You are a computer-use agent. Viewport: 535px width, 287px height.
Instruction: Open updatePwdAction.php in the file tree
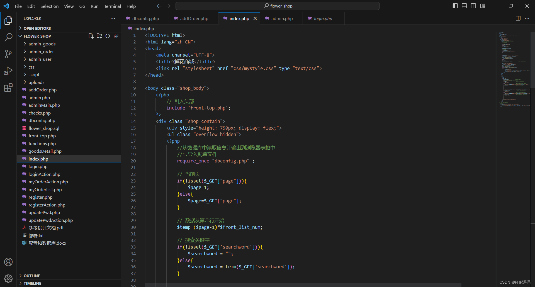pyautogui.click(x=69, y=220)
